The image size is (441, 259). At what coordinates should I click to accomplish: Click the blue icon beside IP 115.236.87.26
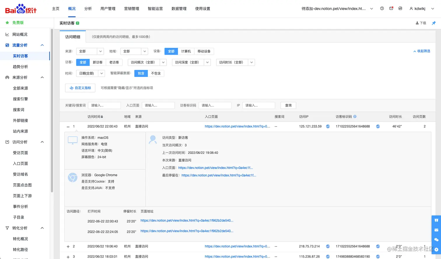click(328, 257)
